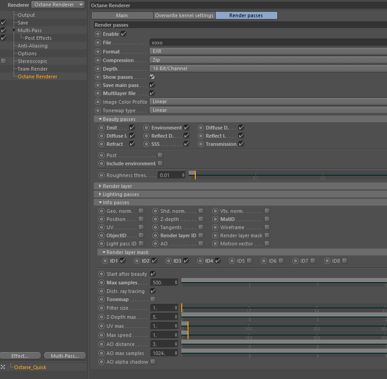Expand the Render layer section

(100, 186)
